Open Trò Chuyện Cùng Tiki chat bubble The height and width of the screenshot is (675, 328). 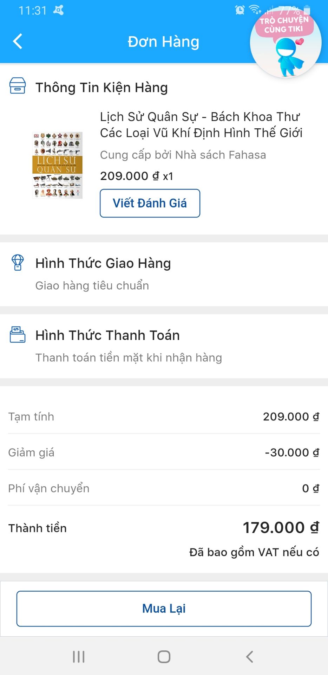click(x=286, y=42)
